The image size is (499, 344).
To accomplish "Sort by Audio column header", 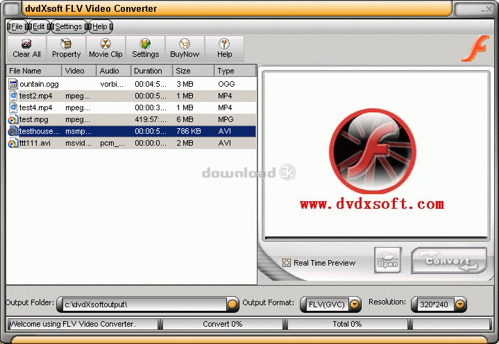I will click(114, 71).
